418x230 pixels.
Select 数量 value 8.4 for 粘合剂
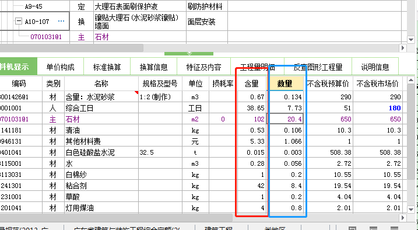tap(285, 186)
